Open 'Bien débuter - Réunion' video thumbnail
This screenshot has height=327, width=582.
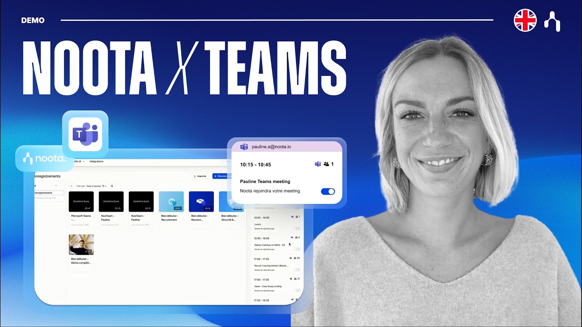coord(201,202)
